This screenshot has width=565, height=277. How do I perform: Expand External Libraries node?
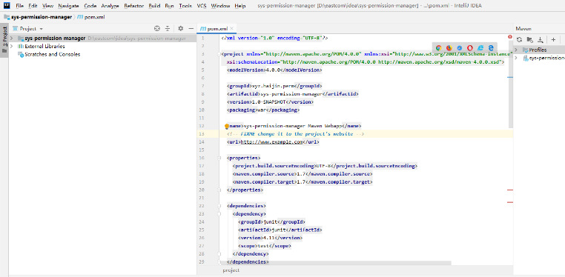12,47
